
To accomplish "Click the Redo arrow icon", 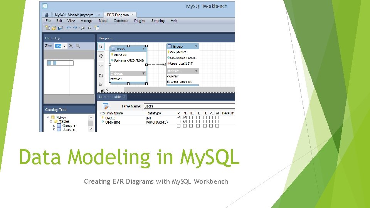I will pos(75,28).
